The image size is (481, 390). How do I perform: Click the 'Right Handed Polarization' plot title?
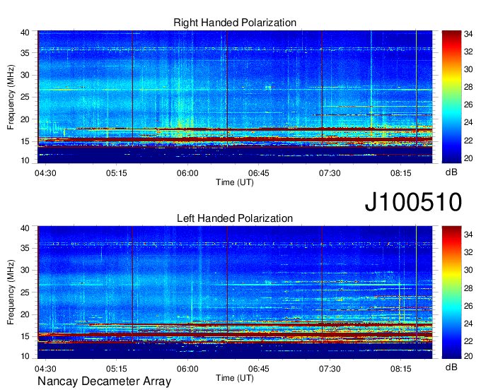(x=235, y=23)
